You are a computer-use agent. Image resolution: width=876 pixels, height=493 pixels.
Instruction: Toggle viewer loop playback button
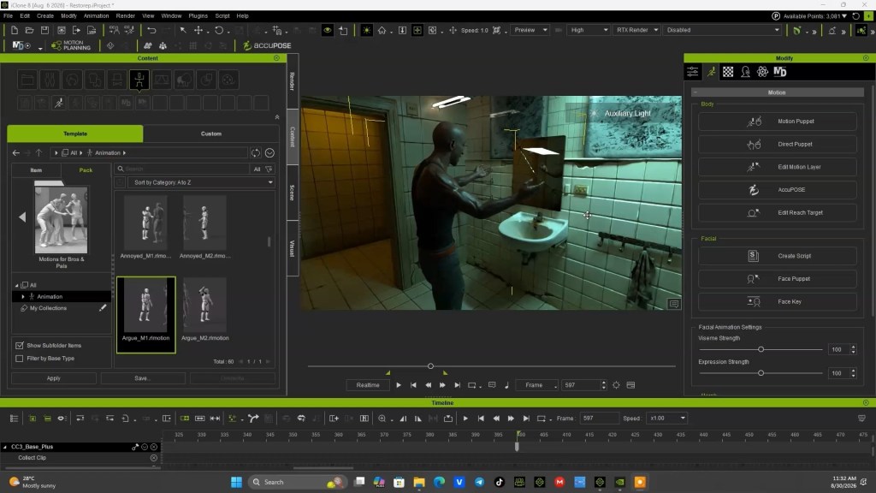point(472,385)
